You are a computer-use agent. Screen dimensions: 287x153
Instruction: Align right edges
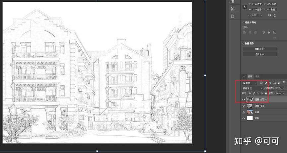point(255,32)
